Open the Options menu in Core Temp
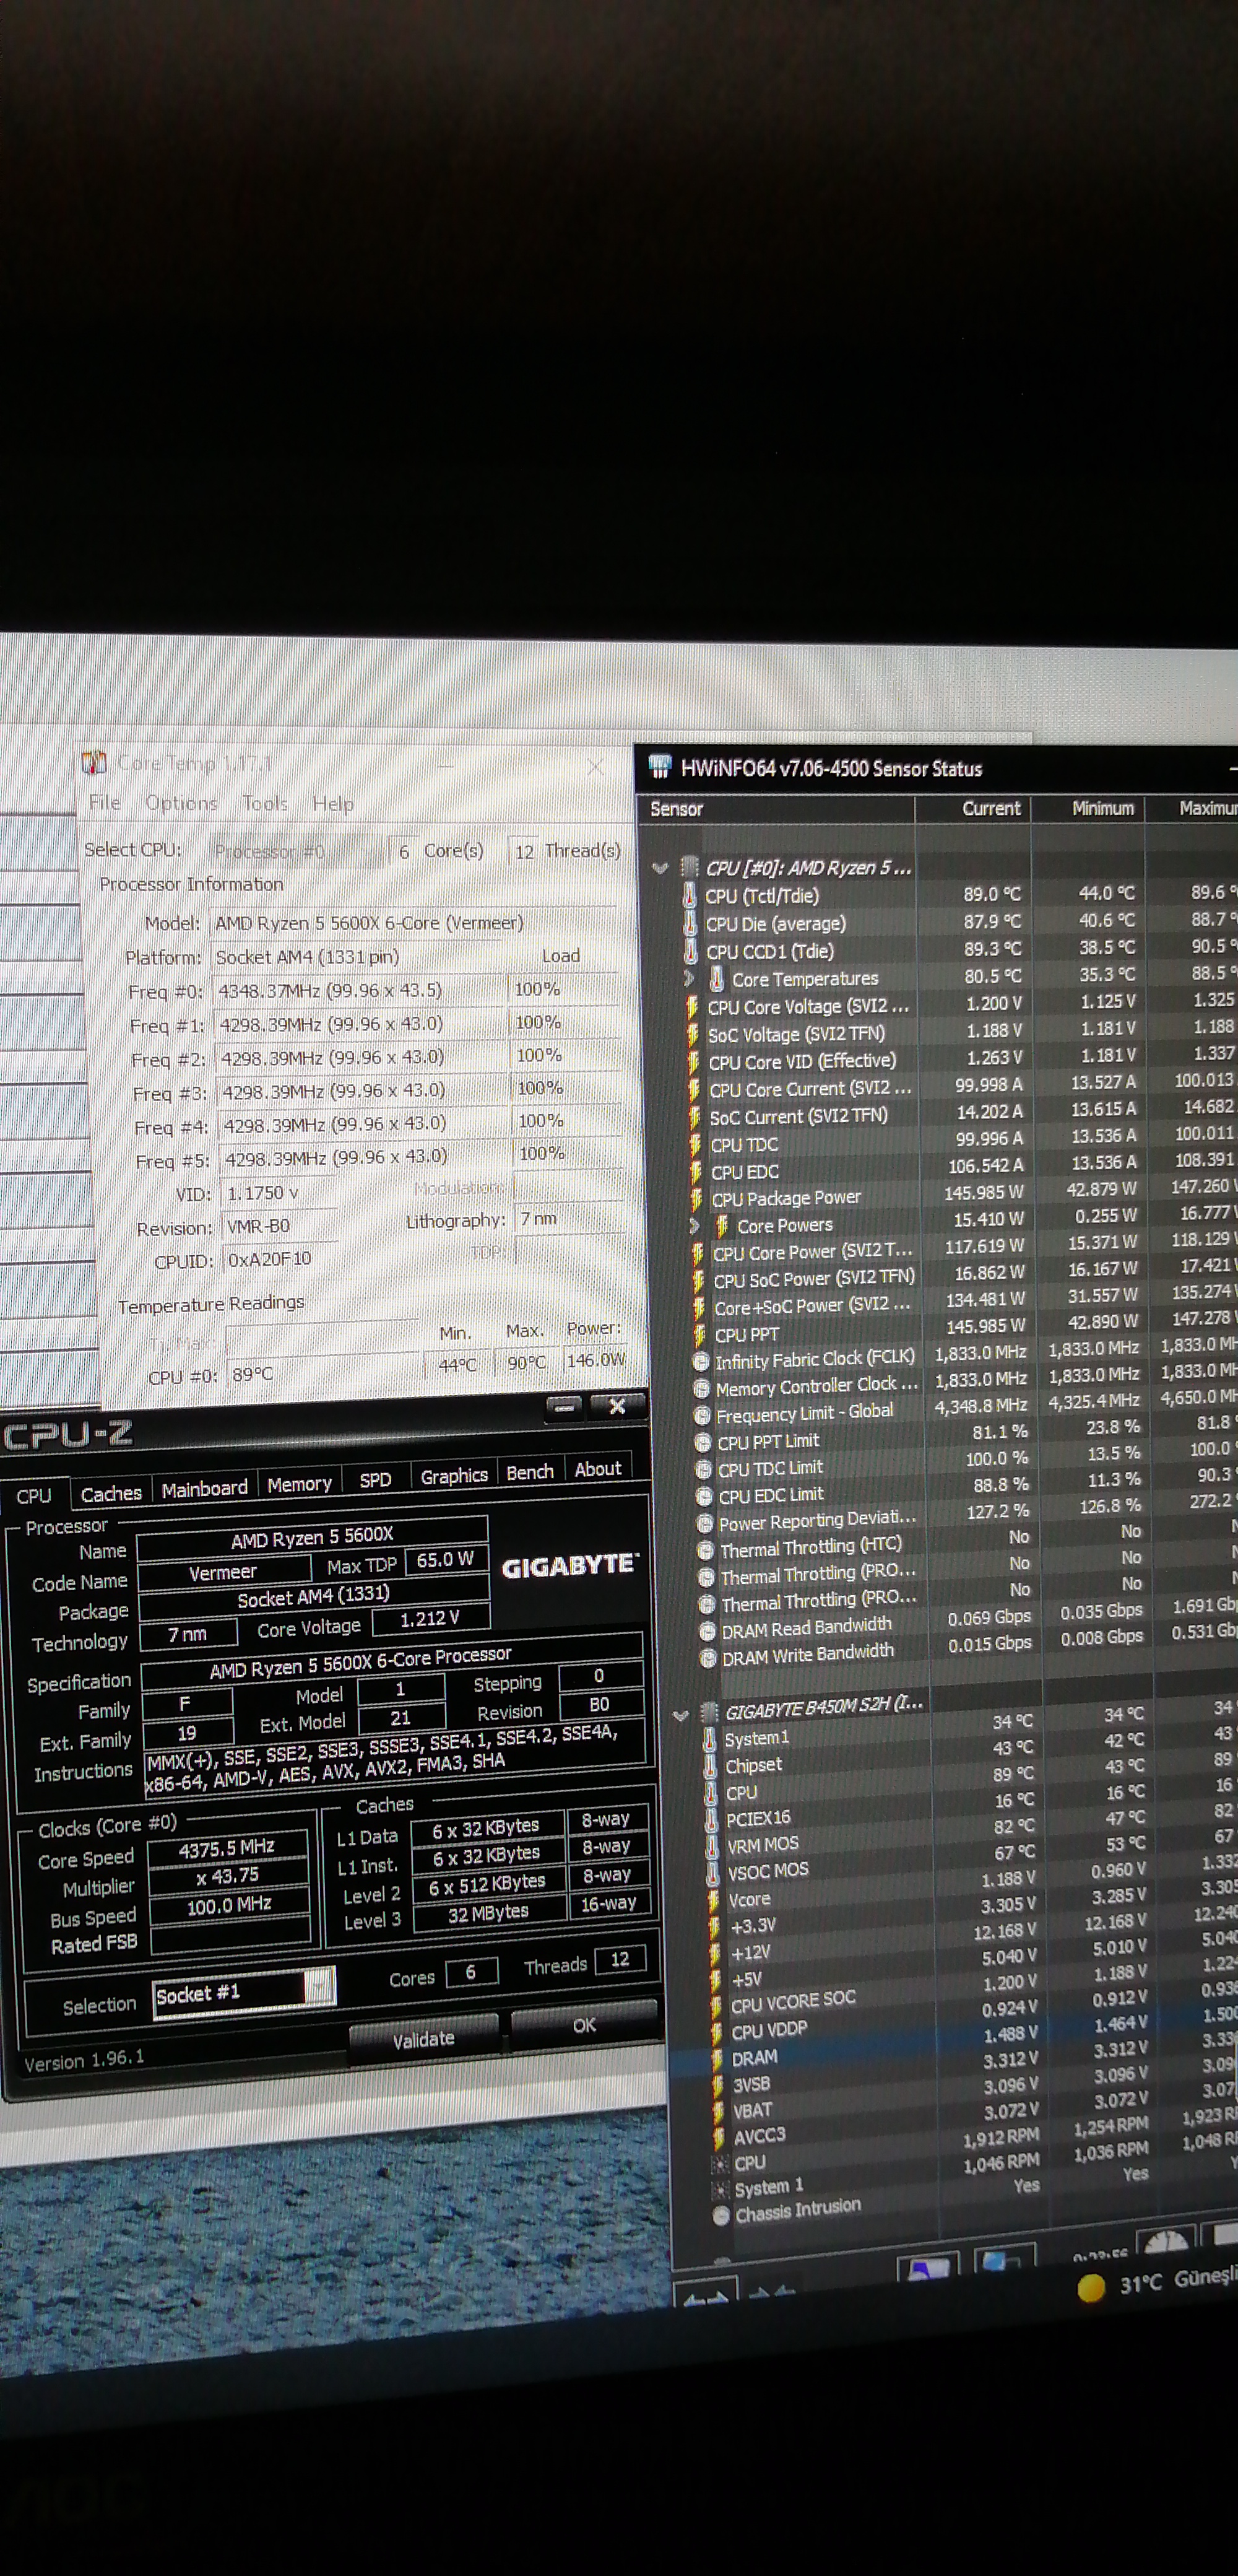Screen dimensions: 1238x2576 181,803
